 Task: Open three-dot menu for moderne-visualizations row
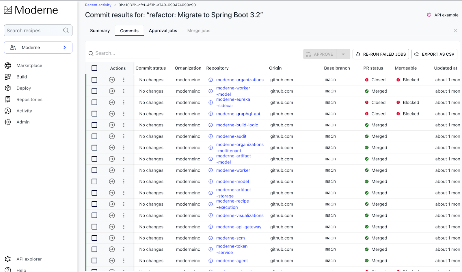point(124,215)
